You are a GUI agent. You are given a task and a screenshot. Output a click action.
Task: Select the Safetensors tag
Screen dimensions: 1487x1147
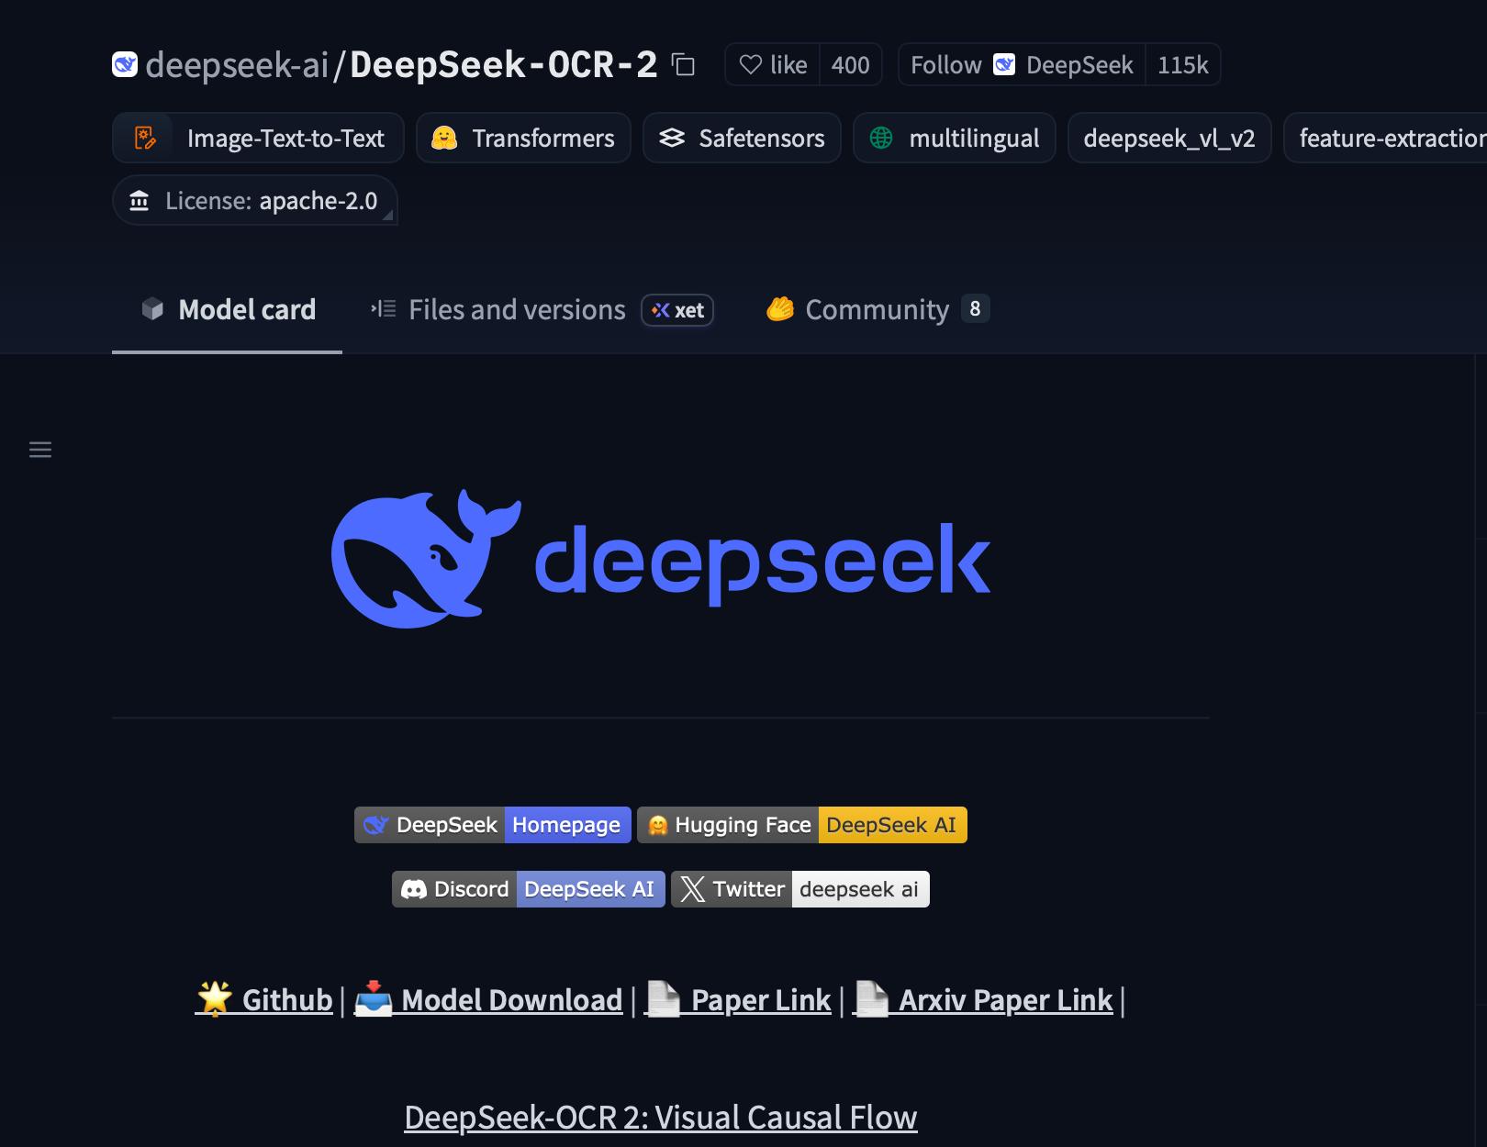[742, 138]
